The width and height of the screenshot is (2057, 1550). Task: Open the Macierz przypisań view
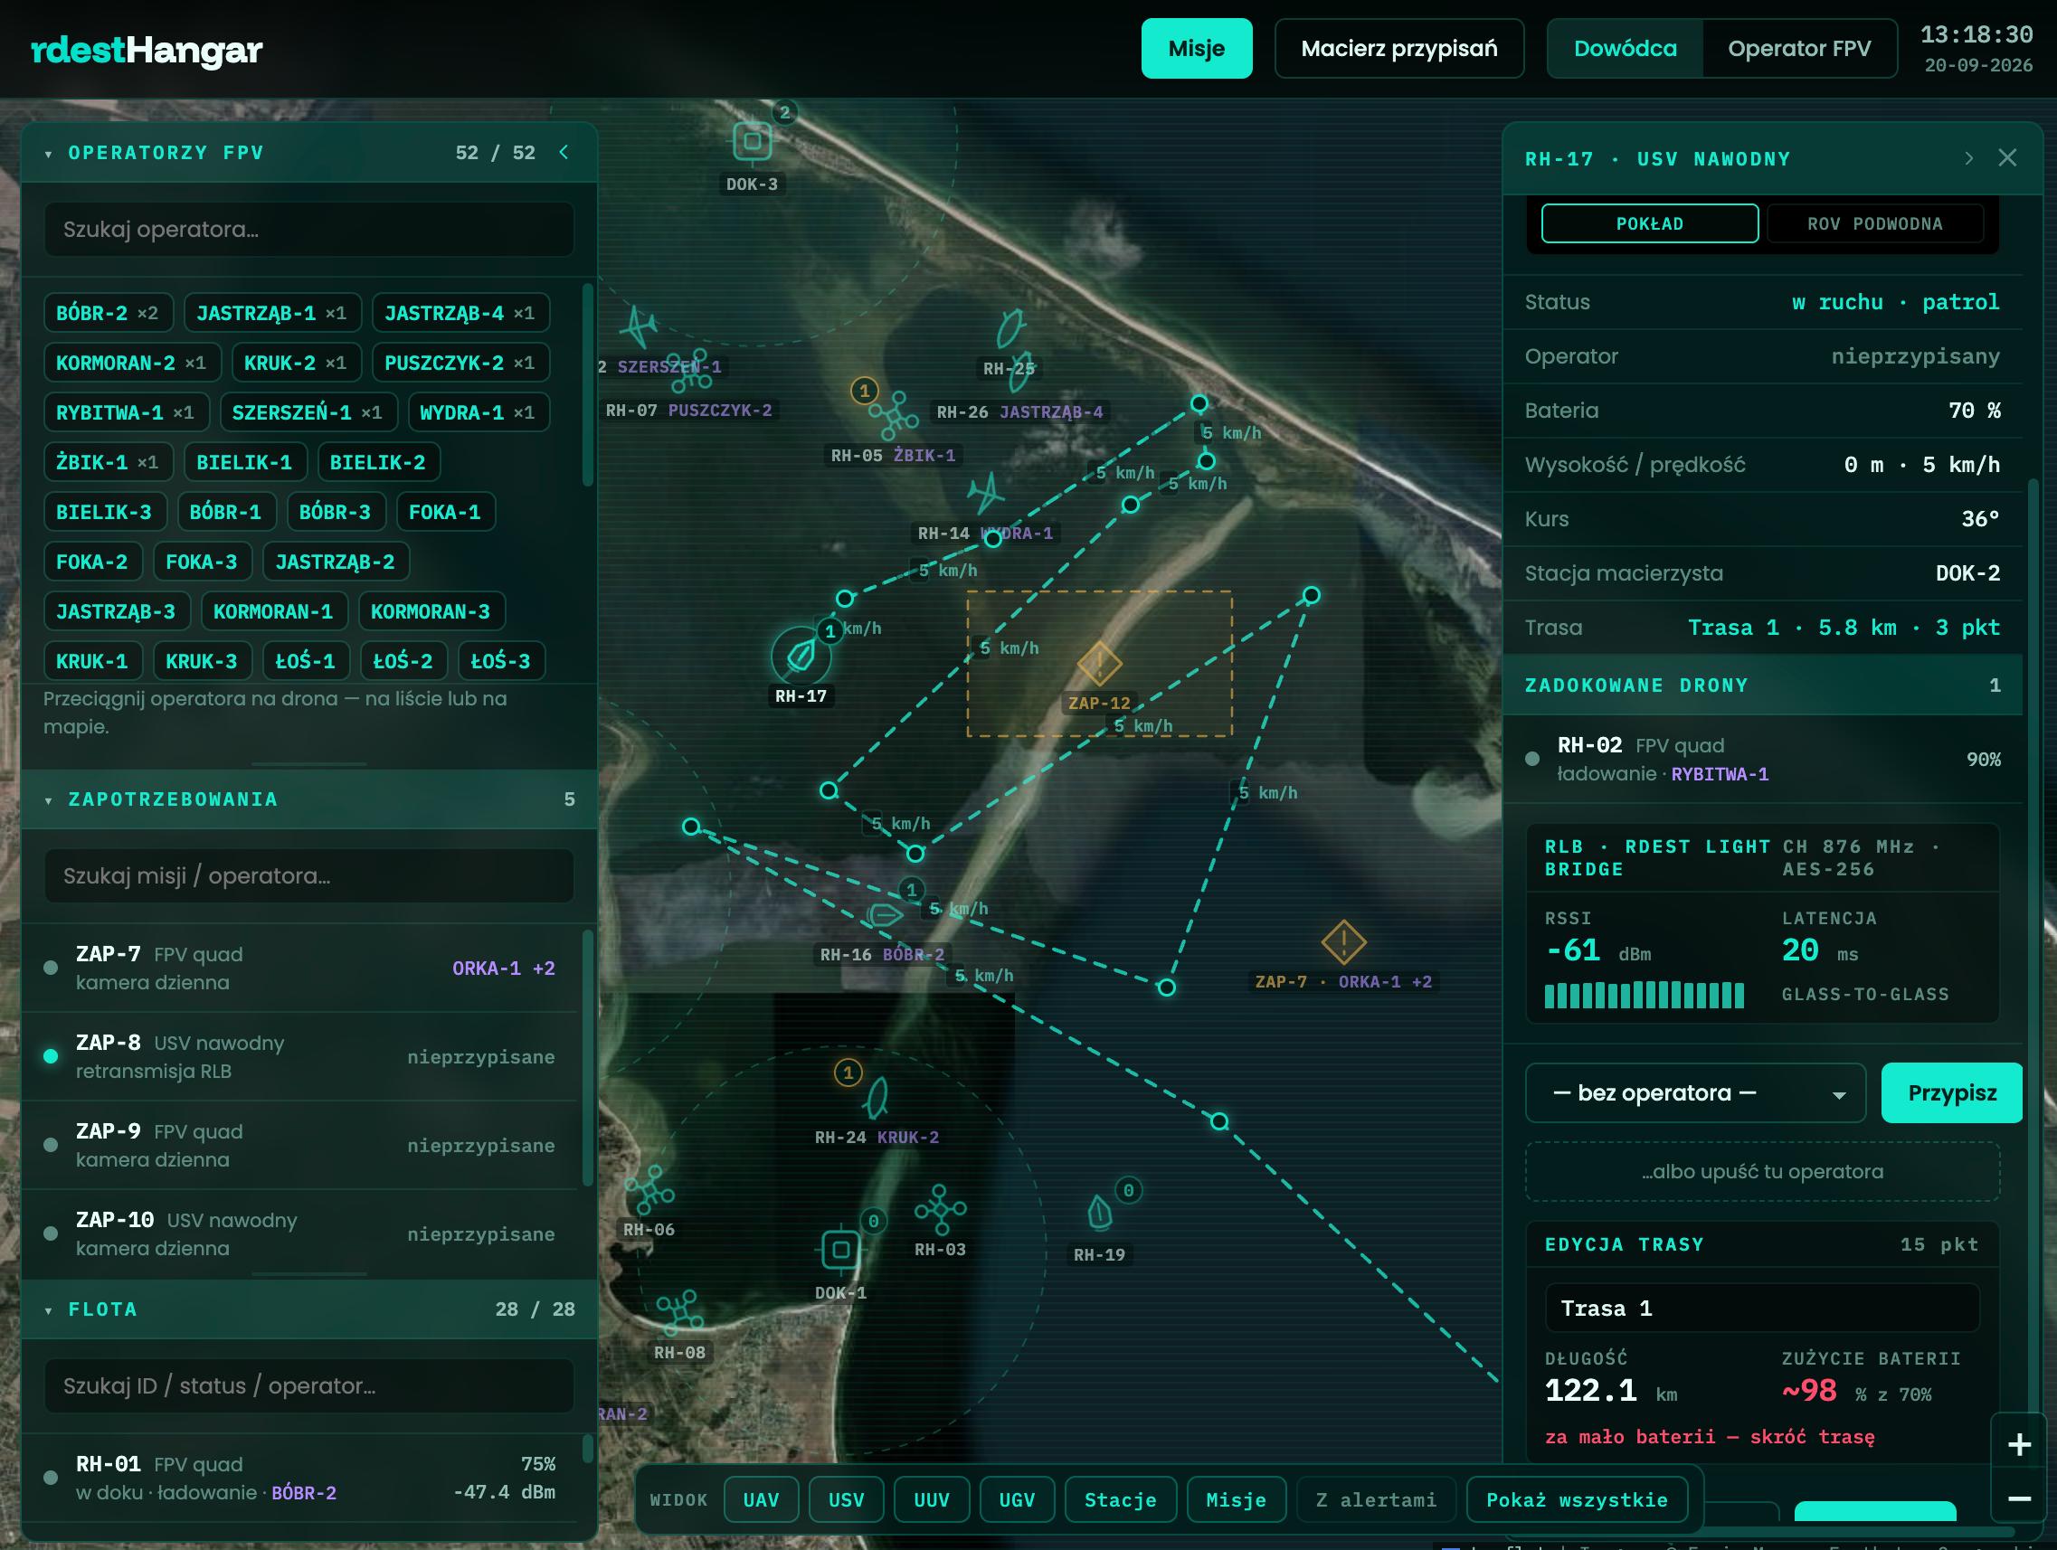tap(1398, 48)
